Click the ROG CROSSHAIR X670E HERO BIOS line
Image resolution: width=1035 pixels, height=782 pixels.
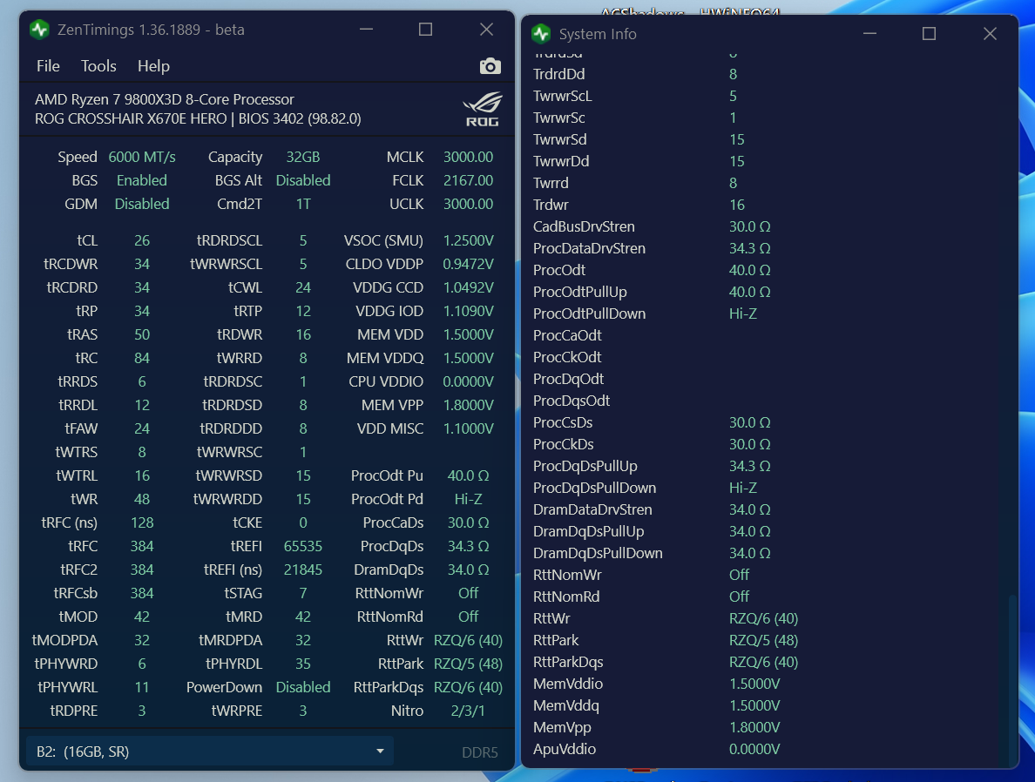tap(198, 118)
